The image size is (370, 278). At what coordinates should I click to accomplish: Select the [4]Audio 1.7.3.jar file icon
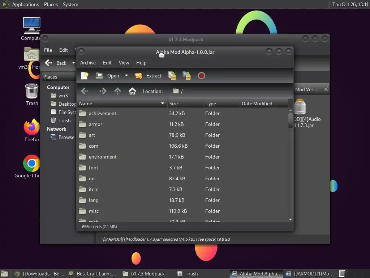tap(300, 106)
